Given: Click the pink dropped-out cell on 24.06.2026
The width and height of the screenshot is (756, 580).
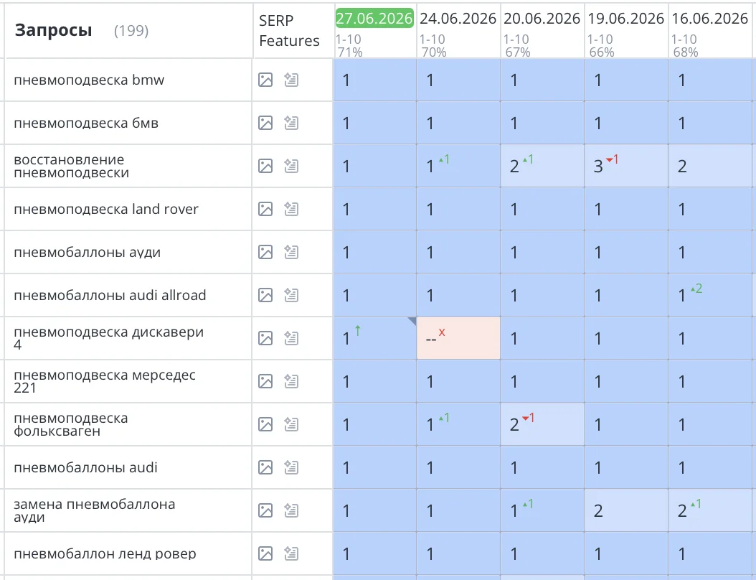Looking at the screenshot, I should (x=458, y=338).
